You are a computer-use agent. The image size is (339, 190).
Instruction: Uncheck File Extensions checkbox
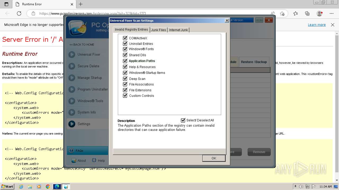tap(125, 90)
